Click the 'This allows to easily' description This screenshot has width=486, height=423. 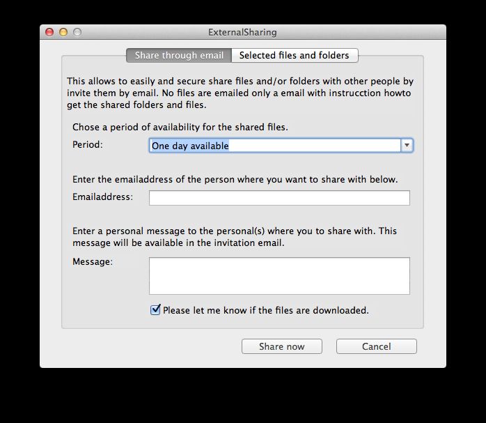(240, 93)
